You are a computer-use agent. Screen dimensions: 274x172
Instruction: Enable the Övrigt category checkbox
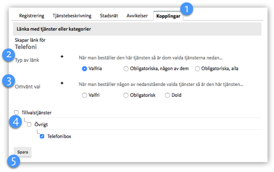click(x=29, y=124)
